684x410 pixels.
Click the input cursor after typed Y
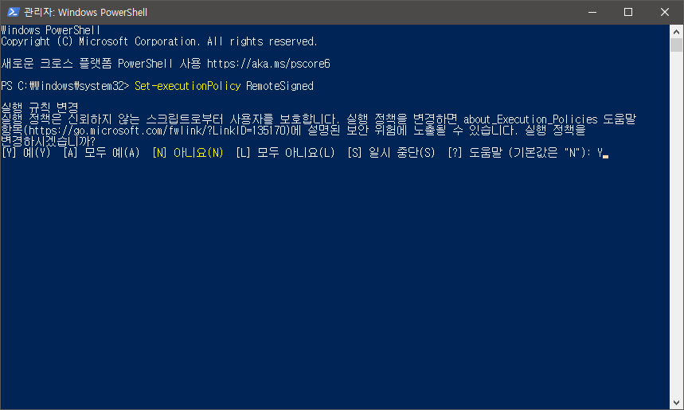click(x=605, y=156)
